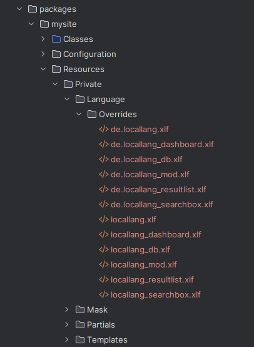This screenshot has height=347, width=254.
Task: Select the blue Classes folder icon
Action: tap(56, 39)
